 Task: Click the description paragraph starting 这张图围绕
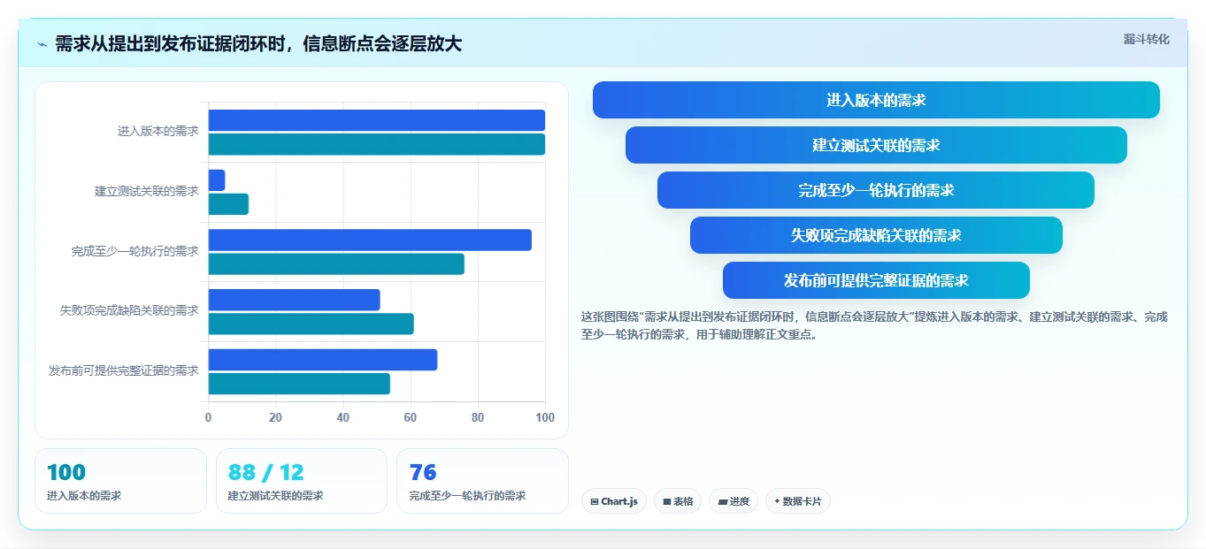click(874, 325)
